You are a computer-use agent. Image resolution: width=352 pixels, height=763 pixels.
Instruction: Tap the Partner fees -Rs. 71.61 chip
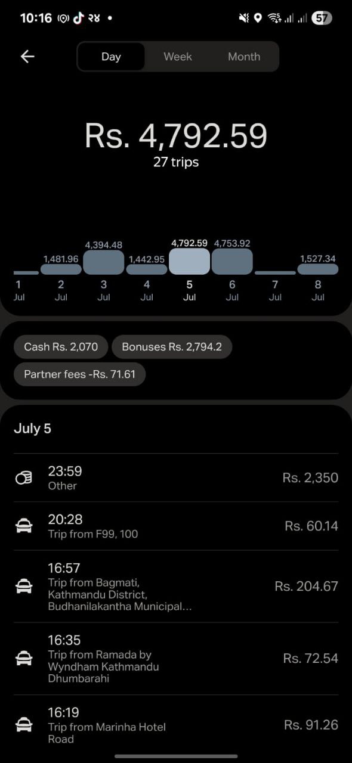point(79,374)
